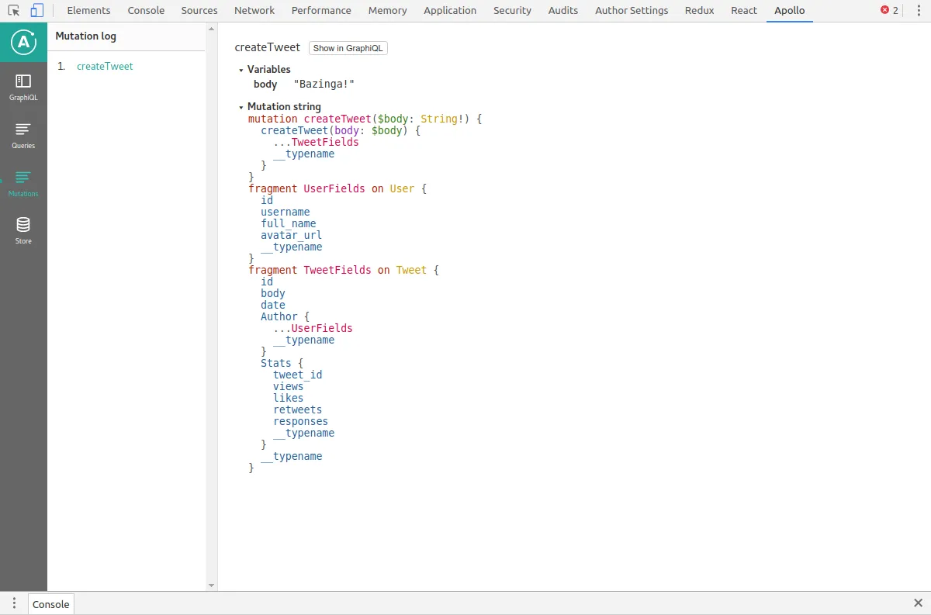
Task: Collapse the Mutation string section
Action: (241, 107)
